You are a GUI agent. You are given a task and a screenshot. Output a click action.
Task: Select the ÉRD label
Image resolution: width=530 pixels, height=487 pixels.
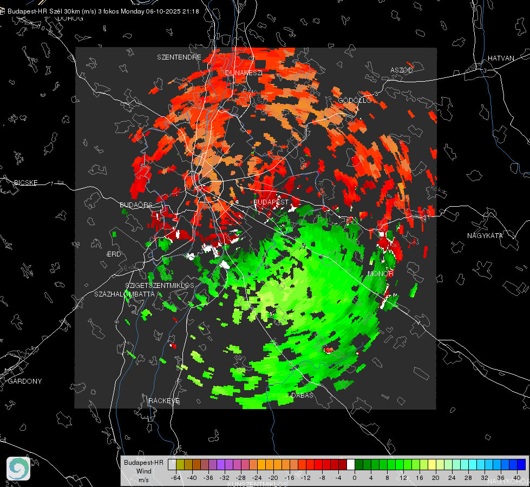pos(114,254)
